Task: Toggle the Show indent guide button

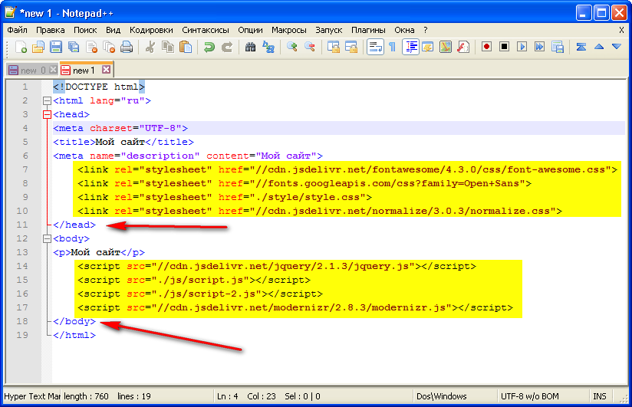Action: [x=410, y=48]
